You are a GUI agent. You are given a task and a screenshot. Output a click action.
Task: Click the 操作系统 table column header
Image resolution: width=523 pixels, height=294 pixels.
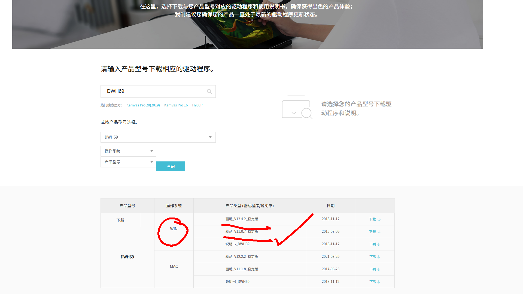[174, 206]
